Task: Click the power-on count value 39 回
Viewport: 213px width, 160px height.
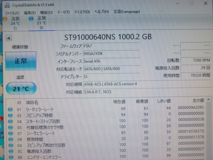Action: coord(196,68)
